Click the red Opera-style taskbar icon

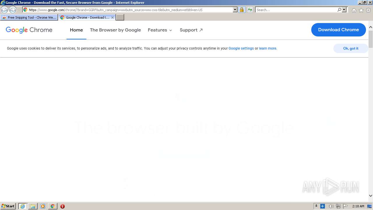tap(62, 206)
